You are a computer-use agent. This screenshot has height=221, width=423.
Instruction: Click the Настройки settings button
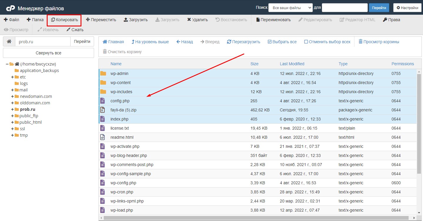tap(407, 8)
